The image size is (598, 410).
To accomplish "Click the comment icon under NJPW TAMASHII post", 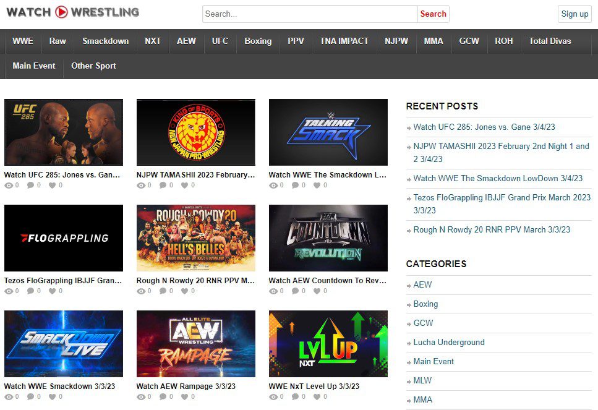I will (163, 185).
